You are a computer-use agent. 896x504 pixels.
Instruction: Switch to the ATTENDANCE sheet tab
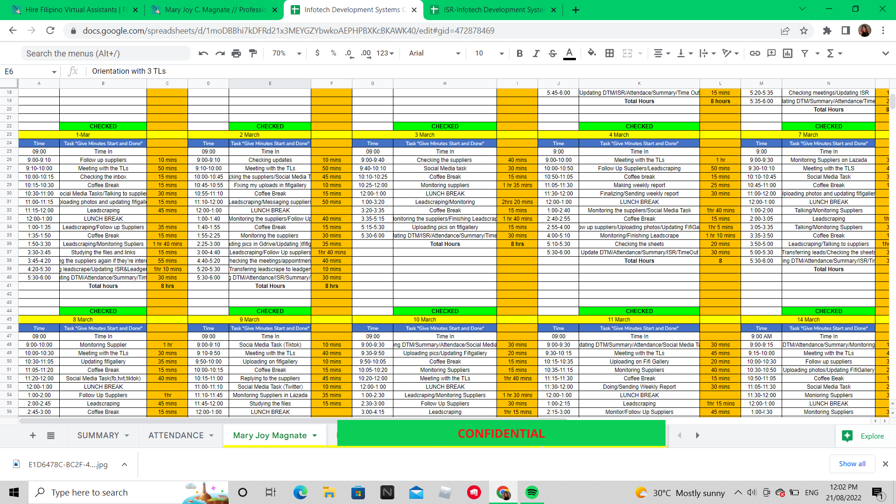176,435
